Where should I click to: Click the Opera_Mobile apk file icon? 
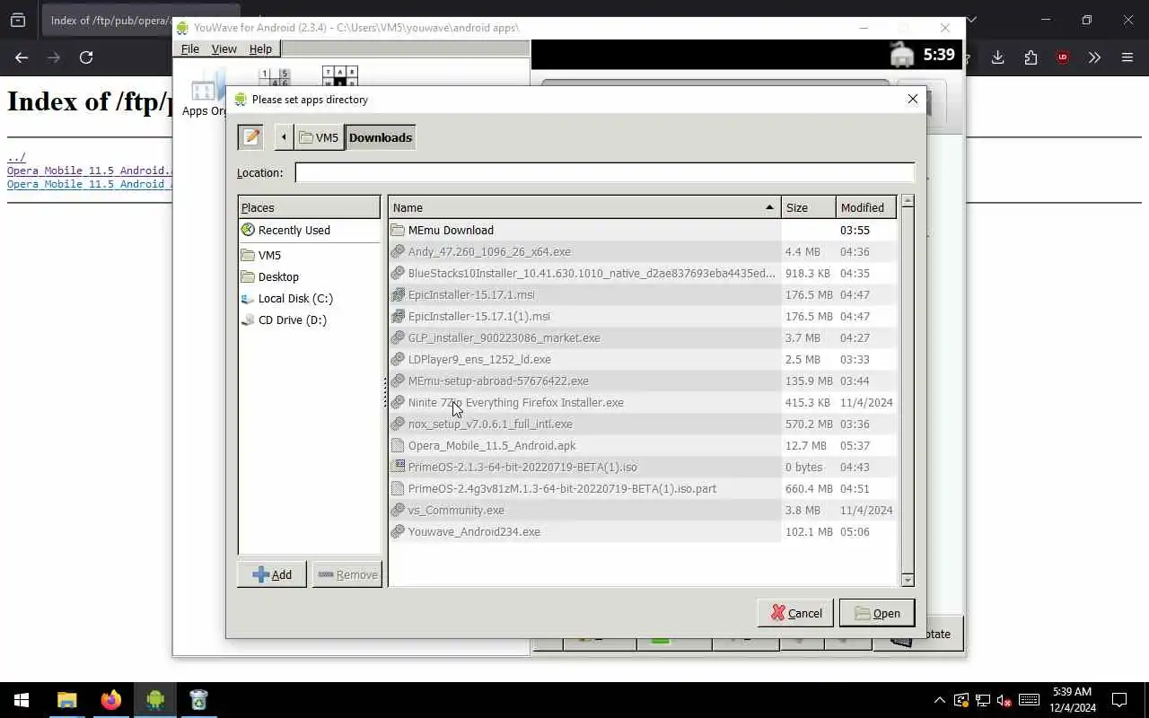click(x=398, y=445)
